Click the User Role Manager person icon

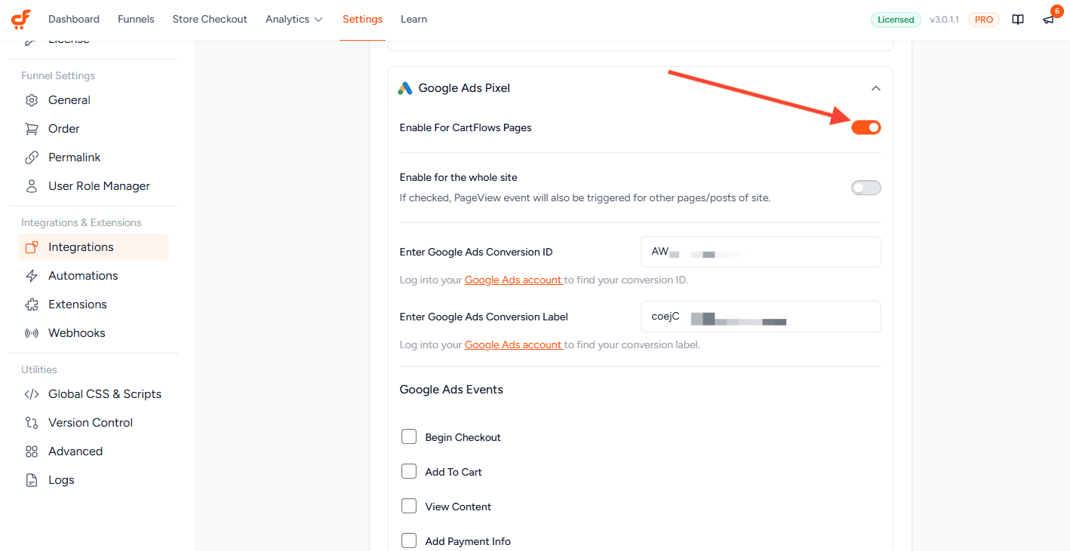32,186
